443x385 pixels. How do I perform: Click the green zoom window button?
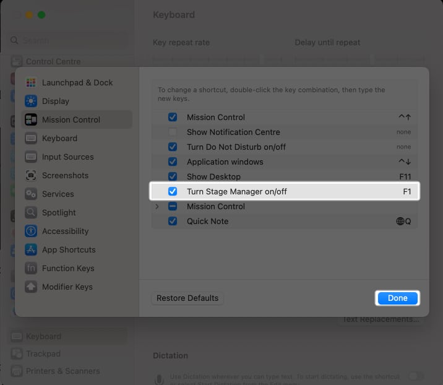tap(41, 15)
